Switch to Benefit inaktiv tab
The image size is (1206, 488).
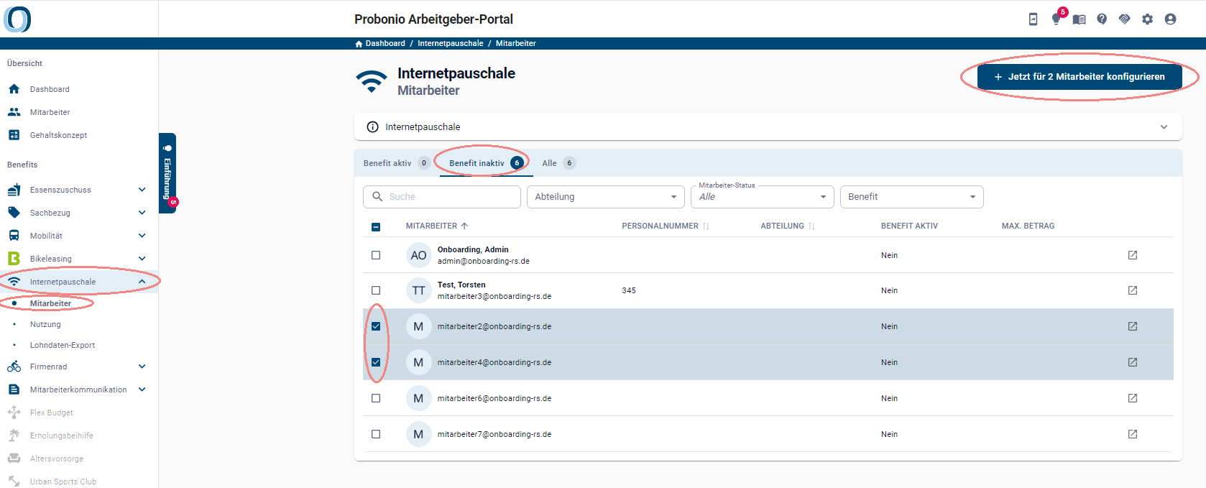point(487,163)
